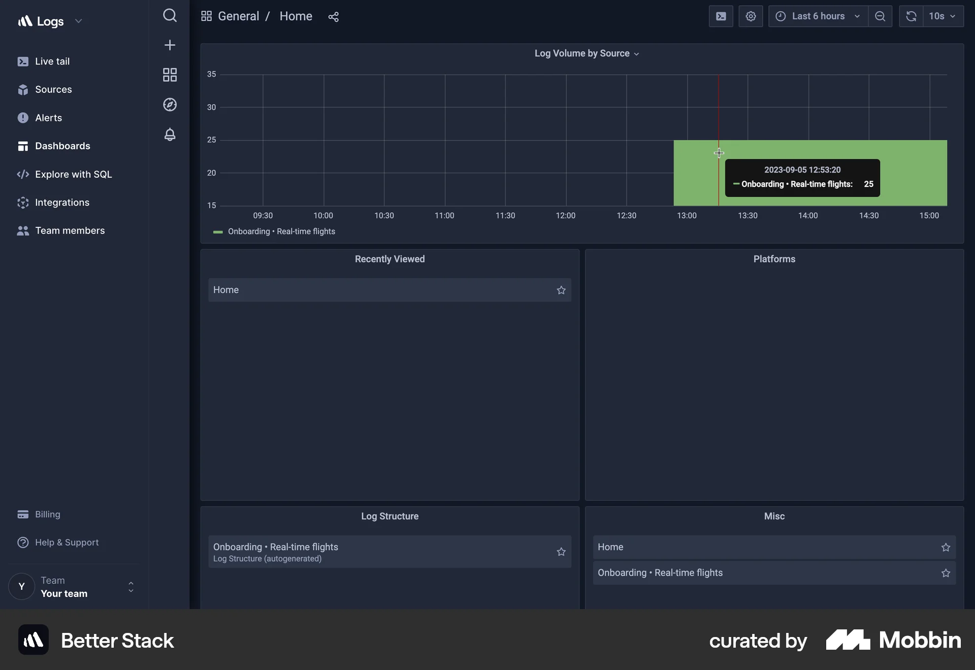Image resolution: width=975 pixels, height=670 pixels.
Task: Click the plus create icon
Action: 170,45
